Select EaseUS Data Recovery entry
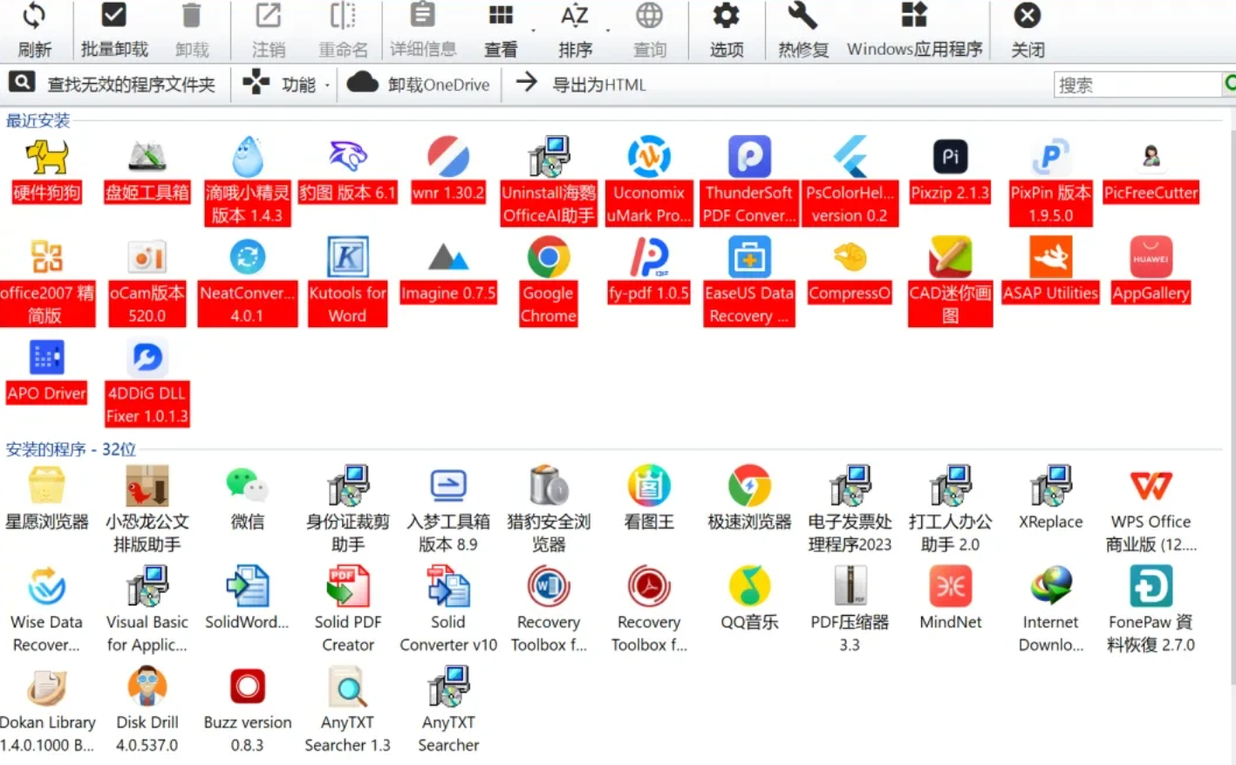 click(x=749, y=259)
